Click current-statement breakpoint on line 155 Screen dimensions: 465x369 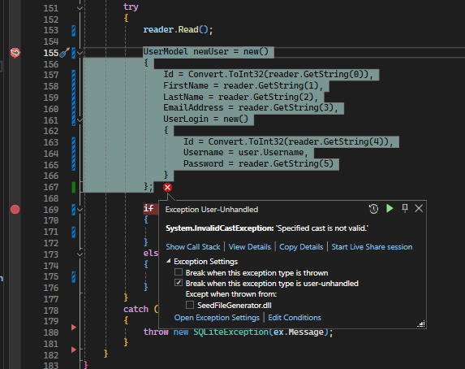pos(15,53)
